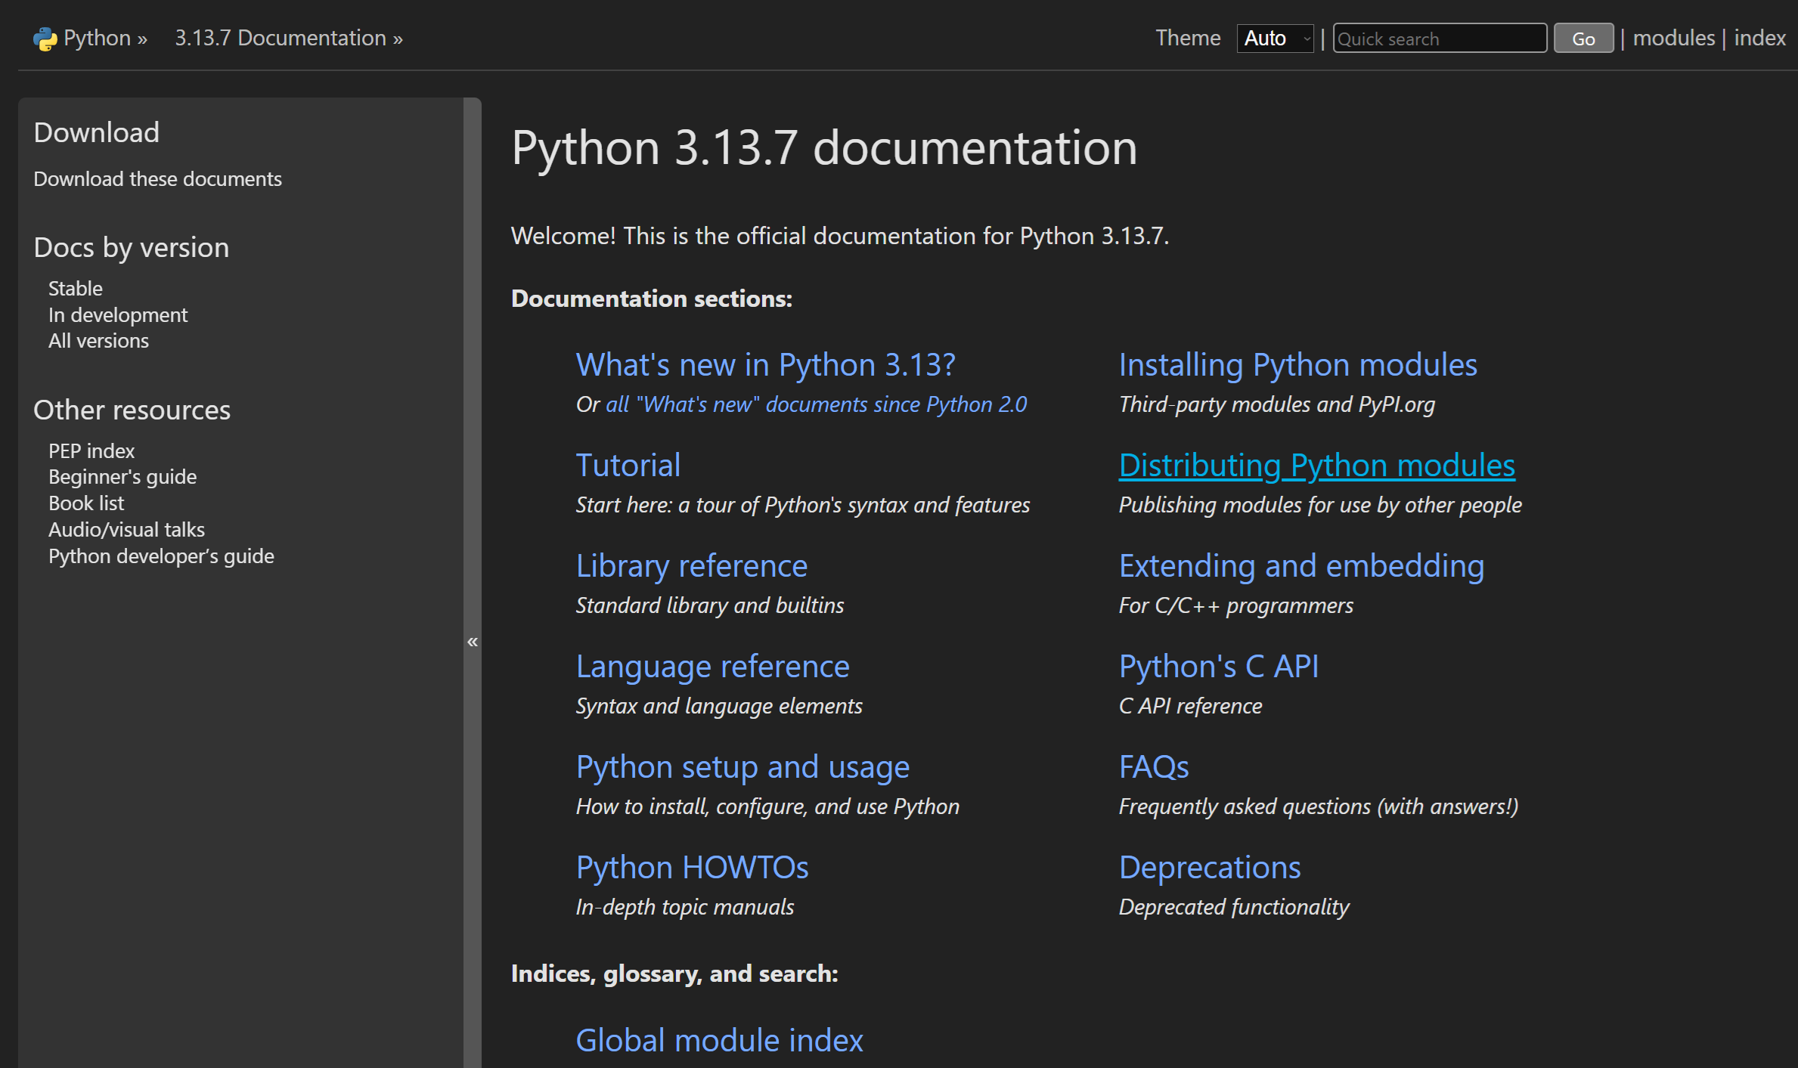Click inside the Quick search field
The width and height of the screenshot is (1798, 1068).
point(1439,38)
